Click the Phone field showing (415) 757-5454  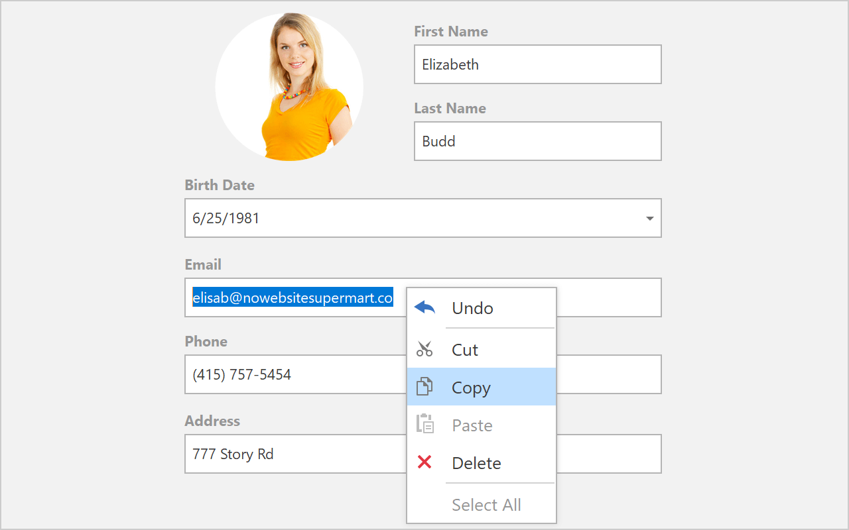292,374
